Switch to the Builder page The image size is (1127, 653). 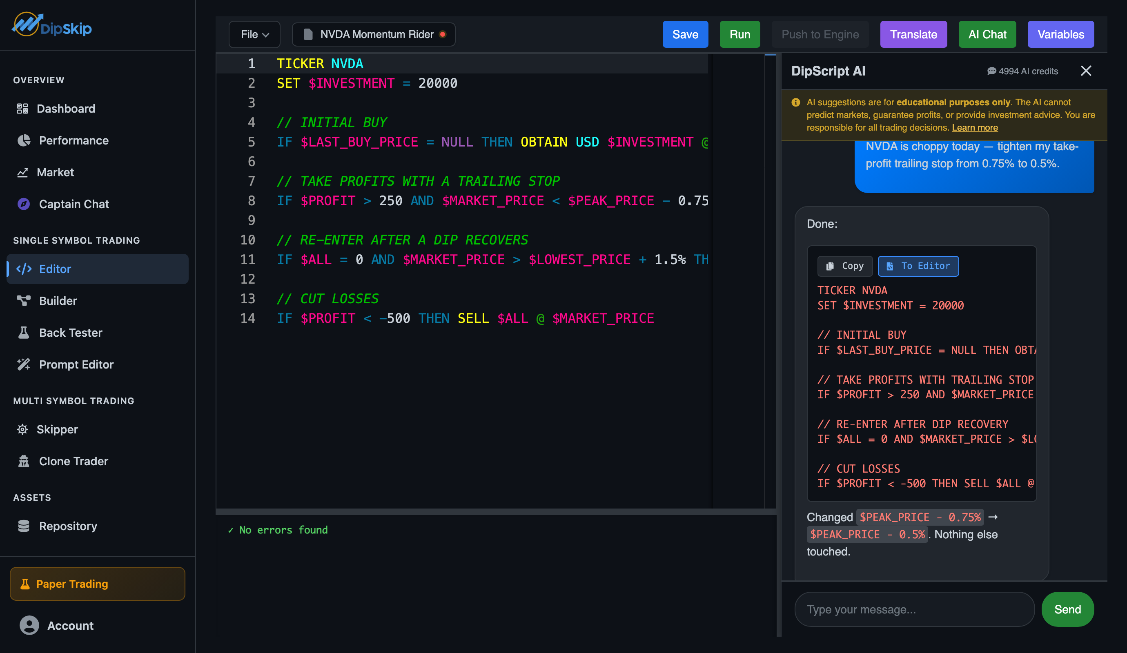(98, 301)
